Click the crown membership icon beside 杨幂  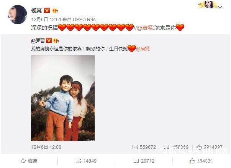(x=55, y=10)
